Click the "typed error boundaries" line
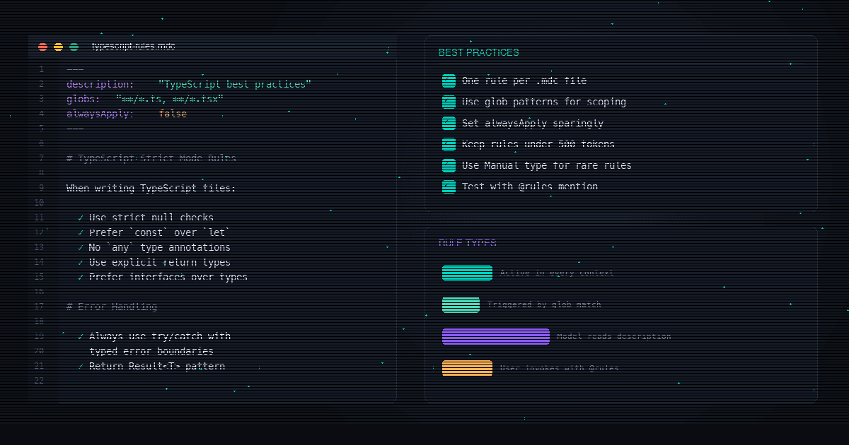Viewport: 849px width, 445px height. 151,351
